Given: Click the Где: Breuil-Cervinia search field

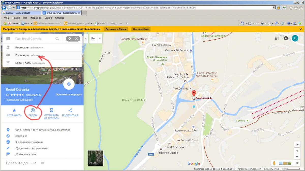Looking at the screenshot, I should [x=34, y=39].
